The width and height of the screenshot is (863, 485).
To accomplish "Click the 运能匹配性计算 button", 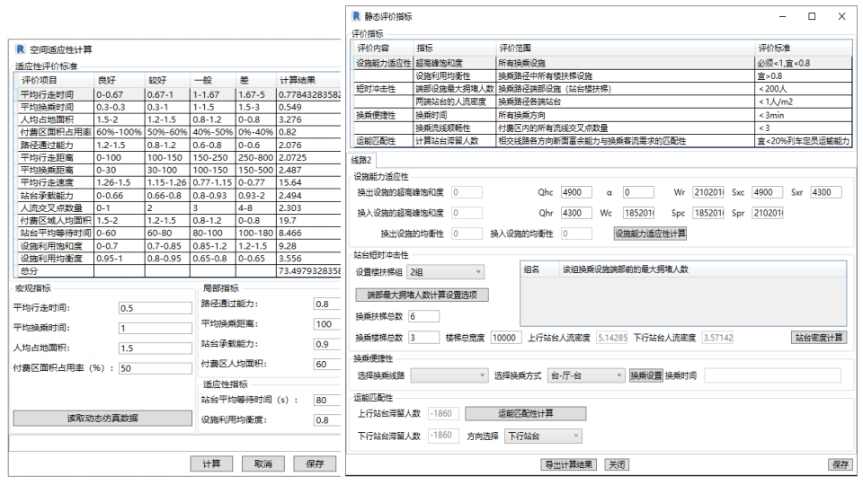I will [526, 413].
